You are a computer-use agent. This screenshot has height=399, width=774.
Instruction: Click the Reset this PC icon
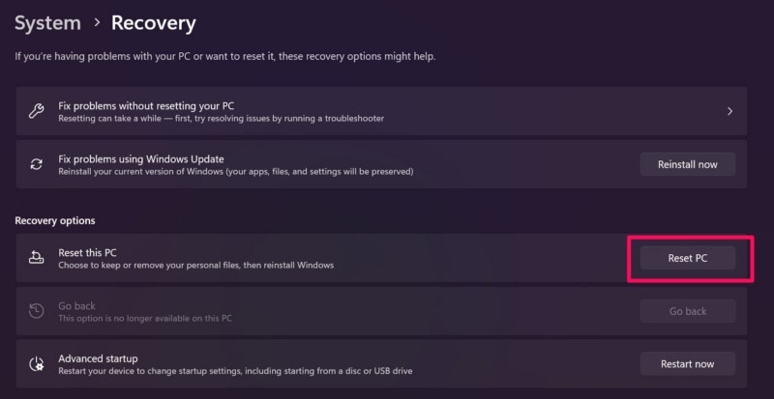(37, 258)
